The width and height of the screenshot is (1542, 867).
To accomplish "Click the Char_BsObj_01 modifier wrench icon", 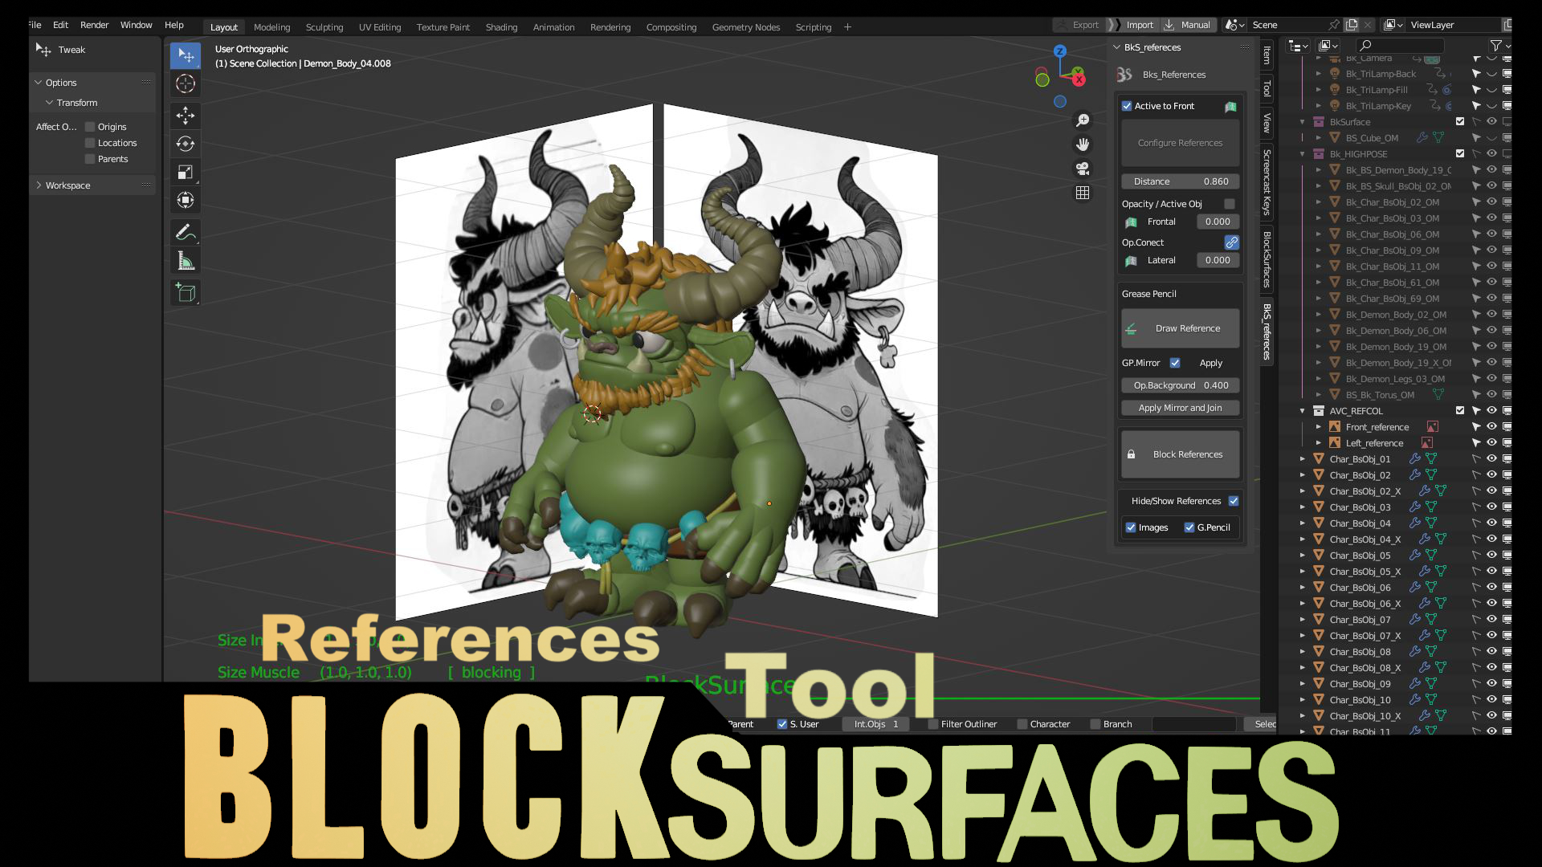I will click(x=1415, y=459).
